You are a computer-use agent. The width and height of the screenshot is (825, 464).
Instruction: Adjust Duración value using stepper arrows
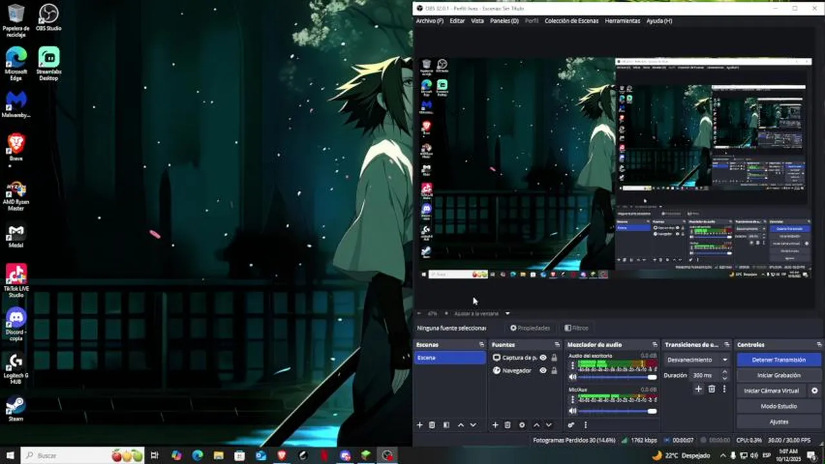tap(724, 374)
